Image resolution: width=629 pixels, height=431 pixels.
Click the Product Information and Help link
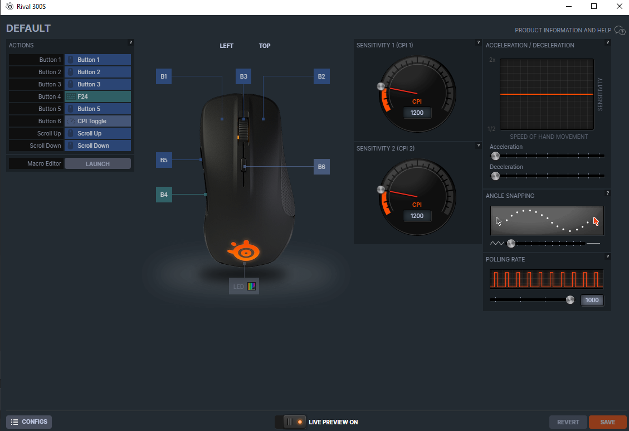[x=563, y=30]
